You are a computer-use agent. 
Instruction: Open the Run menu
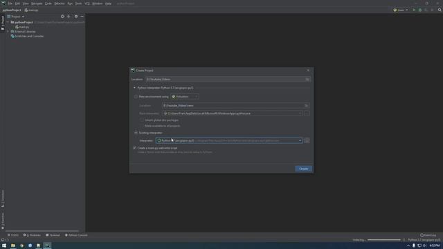coord(70,3)
